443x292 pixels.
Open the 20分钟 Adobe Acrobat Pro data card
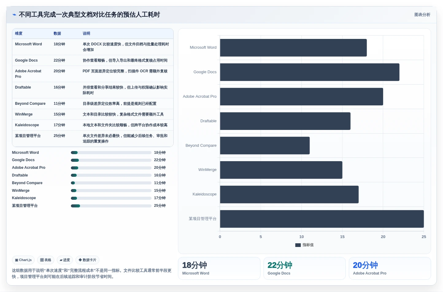[390, 268]
